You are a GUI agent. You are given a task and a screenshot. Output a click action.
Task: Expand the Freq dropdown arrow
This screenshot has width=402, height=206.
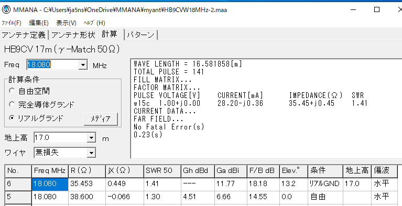(x=83, y=65)
